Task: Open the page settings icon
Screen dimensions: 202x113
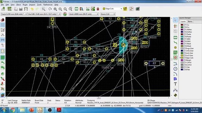Action: click(16, 9)
